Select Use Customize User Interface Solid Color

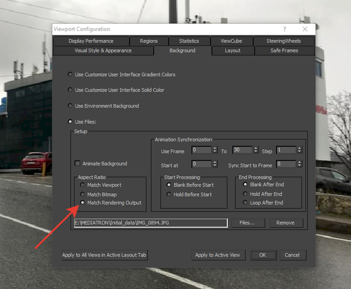pos(70,90)
